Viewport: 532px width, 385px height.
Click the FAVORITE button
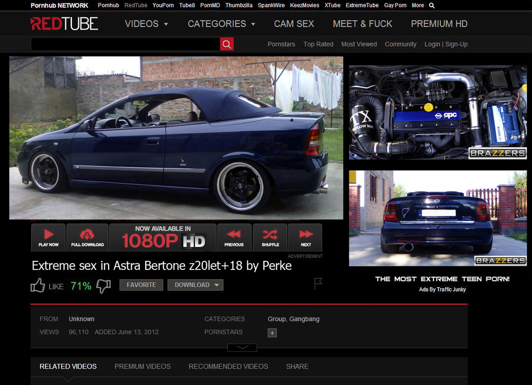[x=141, y=285]
